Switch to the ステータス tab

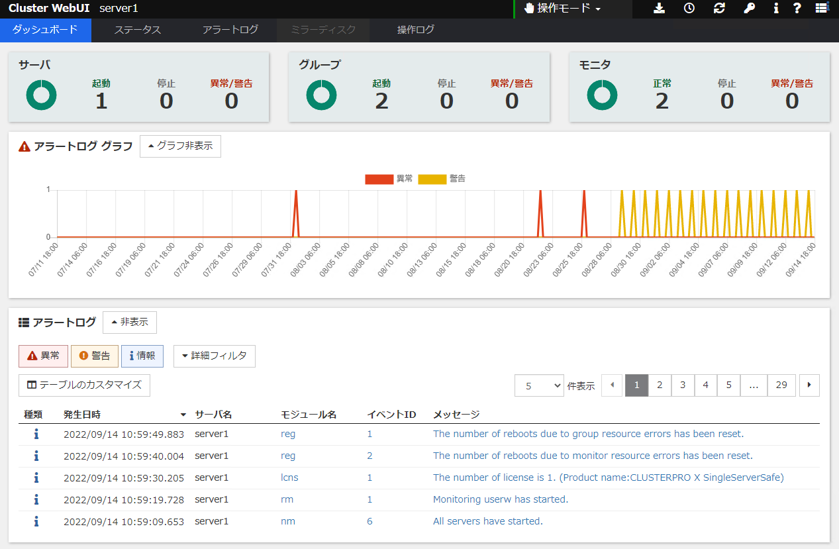tap(137, 30)
